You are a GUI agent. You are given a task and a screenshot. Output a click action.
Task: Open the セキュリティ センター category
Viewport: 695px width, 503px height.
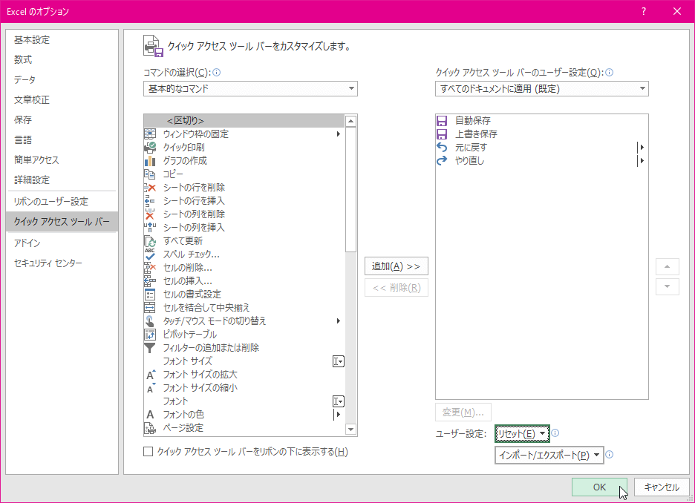[x=62, y=263]
